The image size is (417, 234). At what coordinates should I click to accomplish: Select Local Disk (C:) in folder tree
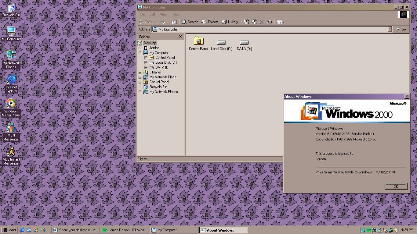pos(166,62)
